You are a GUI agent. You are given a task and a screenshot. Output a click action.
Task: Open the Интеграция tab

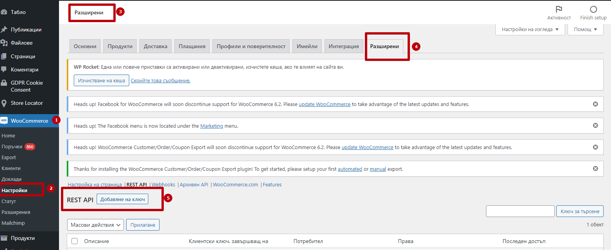pos(344,46)
